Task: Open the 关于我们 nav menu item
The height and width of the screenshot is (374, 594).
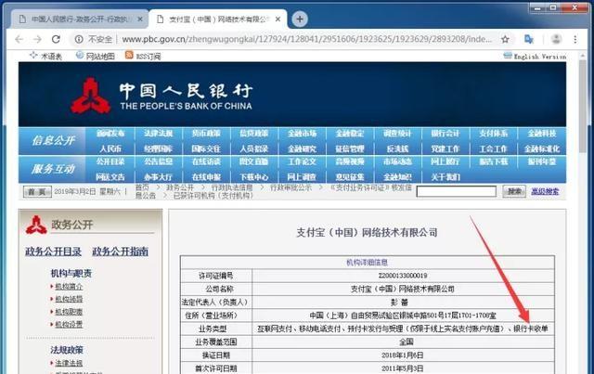Action: tap(445, 177)
